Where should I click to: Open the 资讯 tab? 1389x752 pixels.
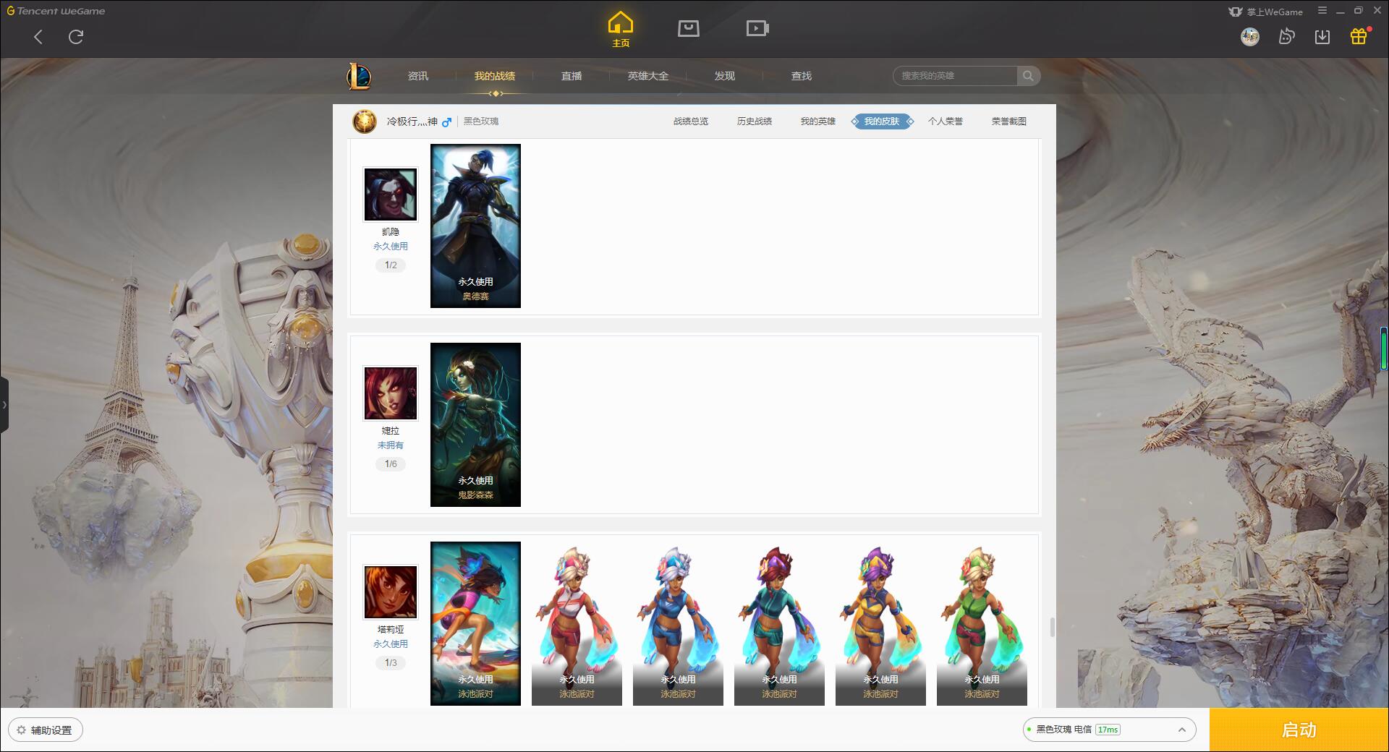(418, 76)
